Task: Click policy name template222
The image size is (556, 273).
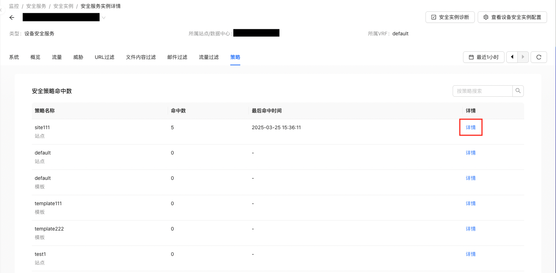Action: click(49, 229)
